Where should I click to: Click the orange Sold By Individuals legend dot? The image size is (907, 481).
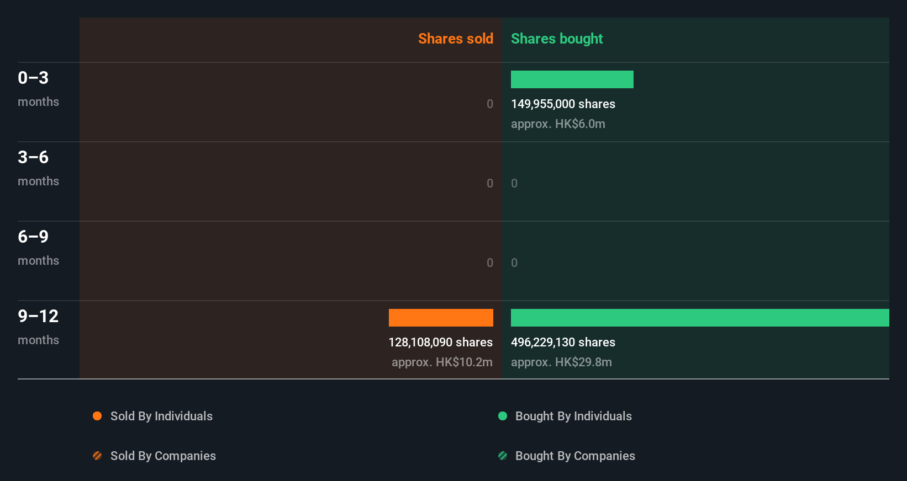(97, 416)
